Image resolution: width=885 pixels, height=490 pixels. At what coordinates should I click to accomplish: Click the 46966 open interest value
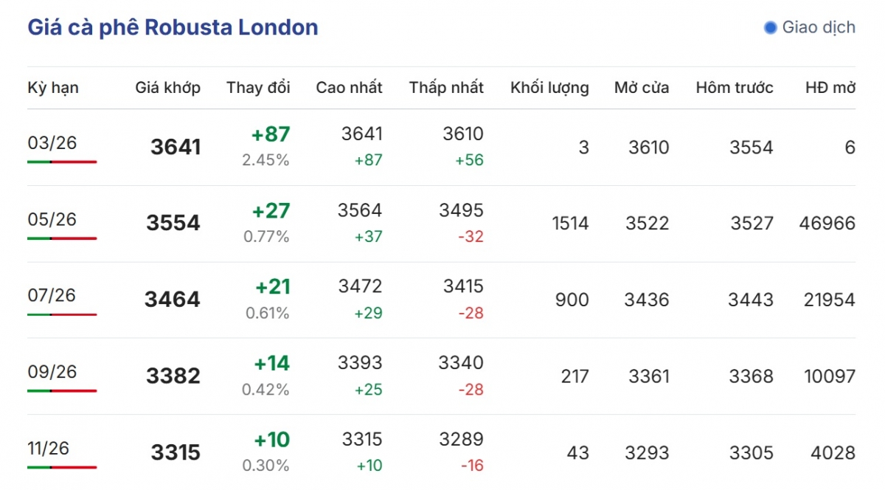click(x=826, y=224)
